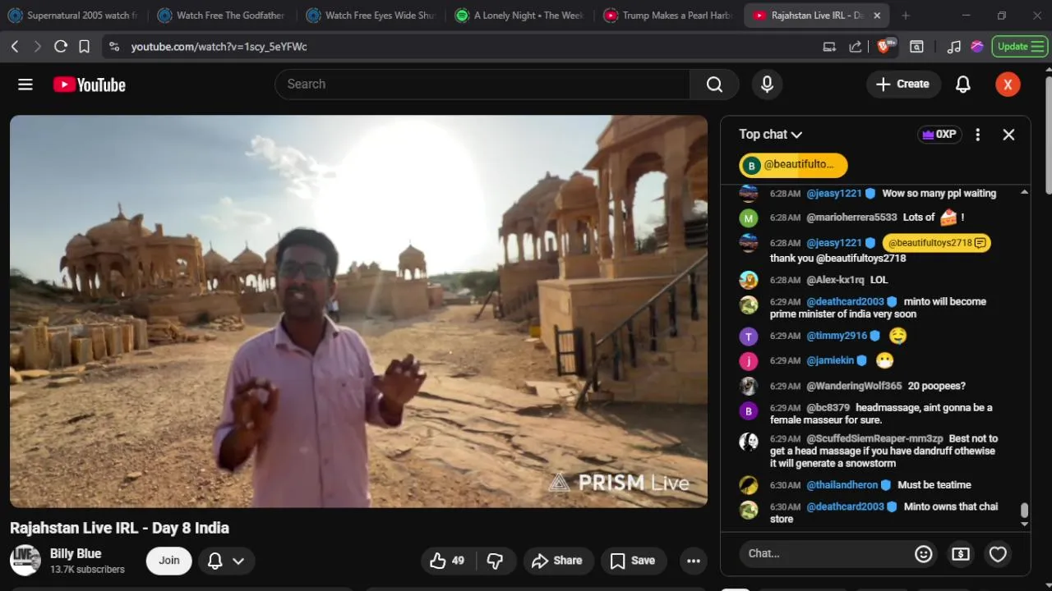The width and height of the screenshot is (1052, 591).
Task: Open more video actions ellipsis
Action: (x=694, y=561)
